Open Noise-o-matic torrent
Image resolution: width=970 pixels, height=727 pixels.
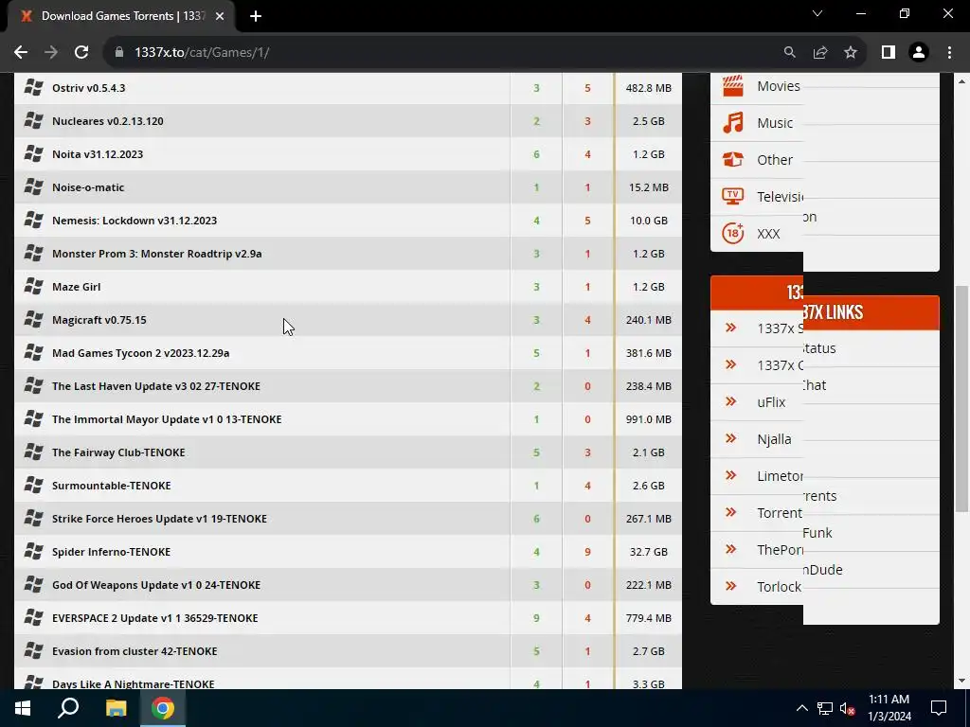point(88,187)
